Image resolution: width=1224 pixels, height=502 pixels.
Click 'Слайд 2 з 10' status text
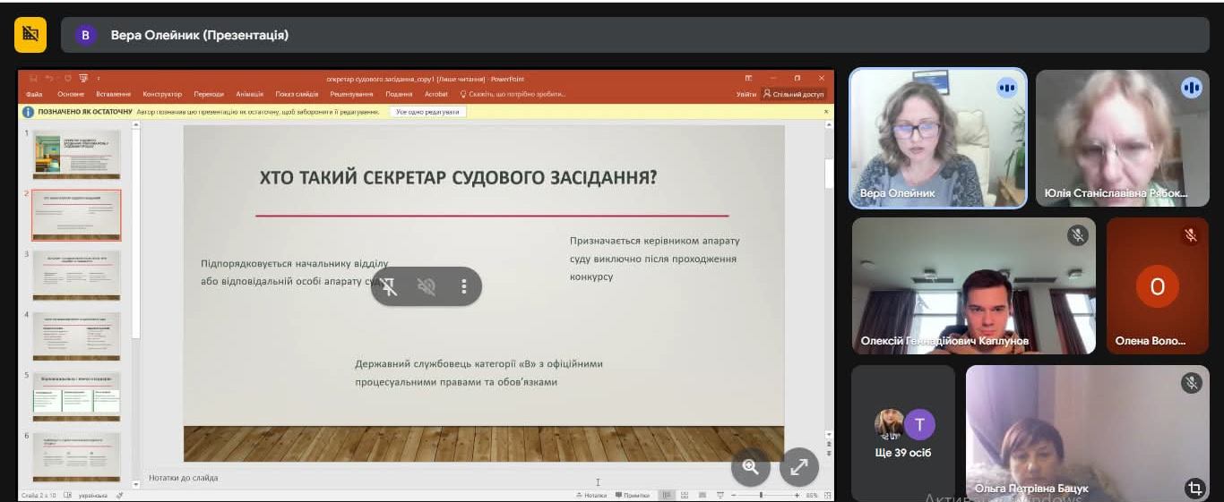tap(39, 495)
